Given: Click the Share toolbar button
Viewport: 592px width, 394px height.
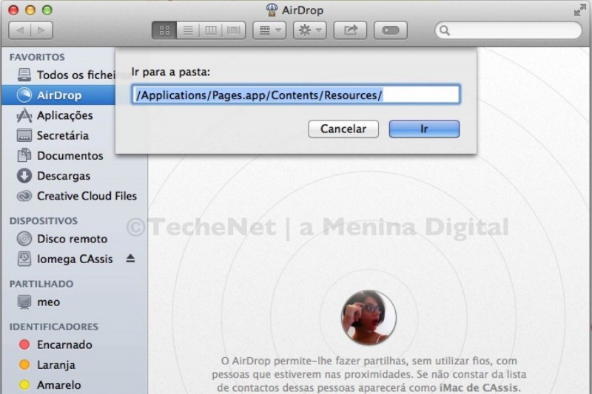Looking at the screenshot, I should (350, 30).
